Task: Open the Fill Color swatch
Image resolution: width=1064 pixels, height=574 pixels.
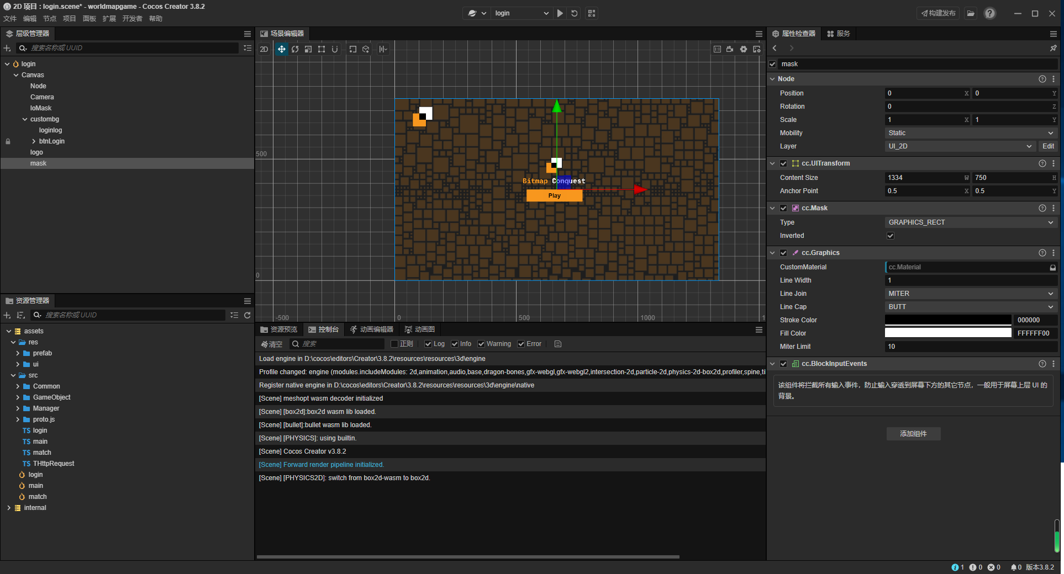Action: click(x=947, y=333)
